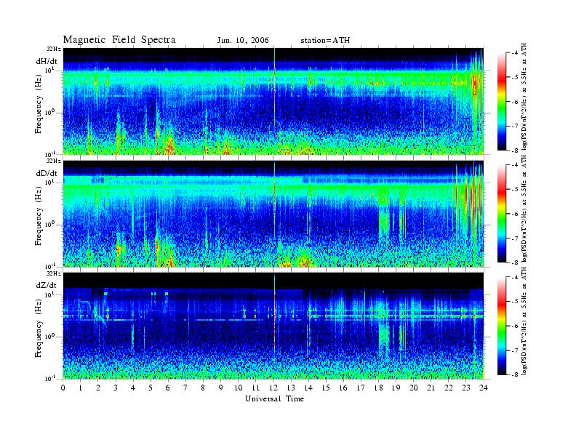Click the hour "6" tick on time axis

click(168, 388)
